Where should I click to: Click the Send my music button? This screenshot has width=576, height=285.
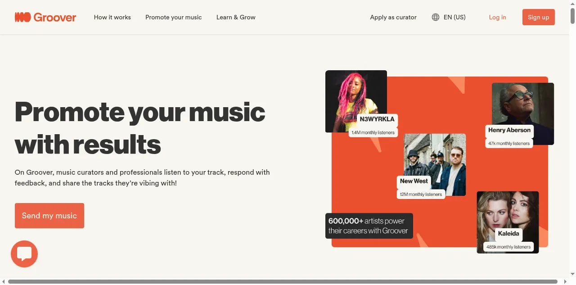click(49, 216)
